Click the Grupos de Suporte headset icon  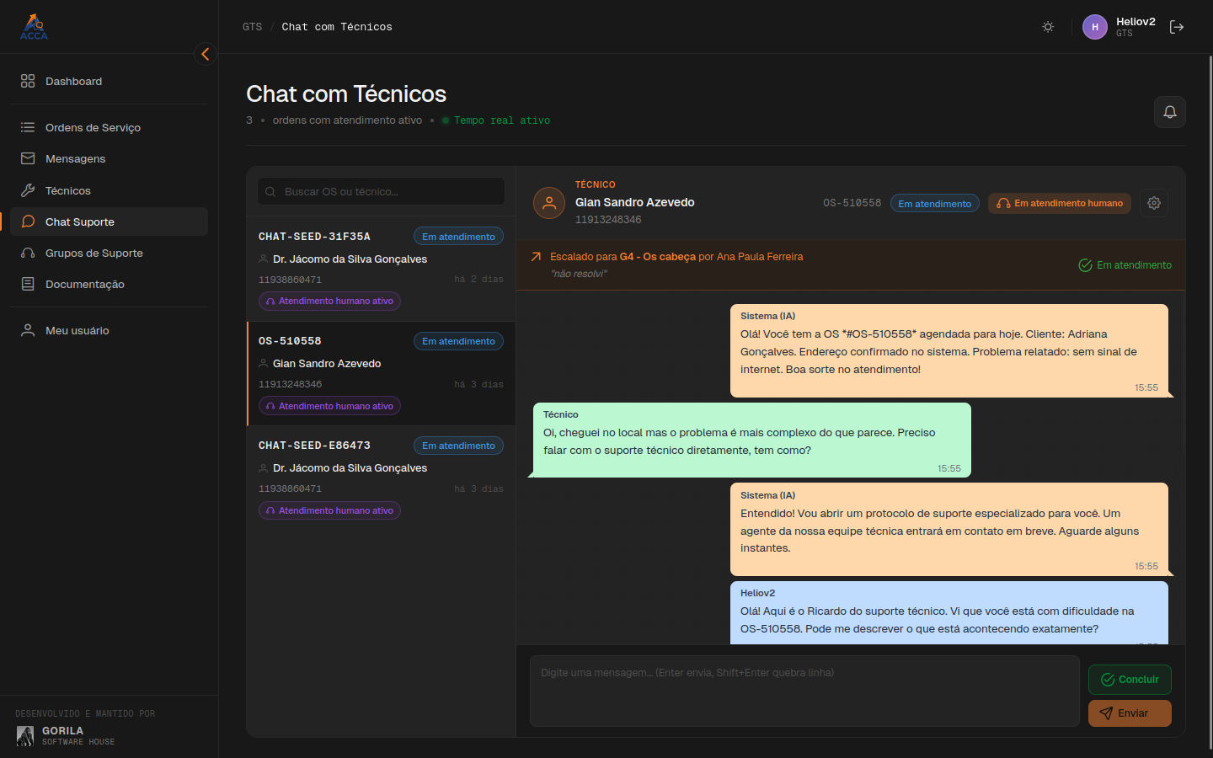(28, 253)
